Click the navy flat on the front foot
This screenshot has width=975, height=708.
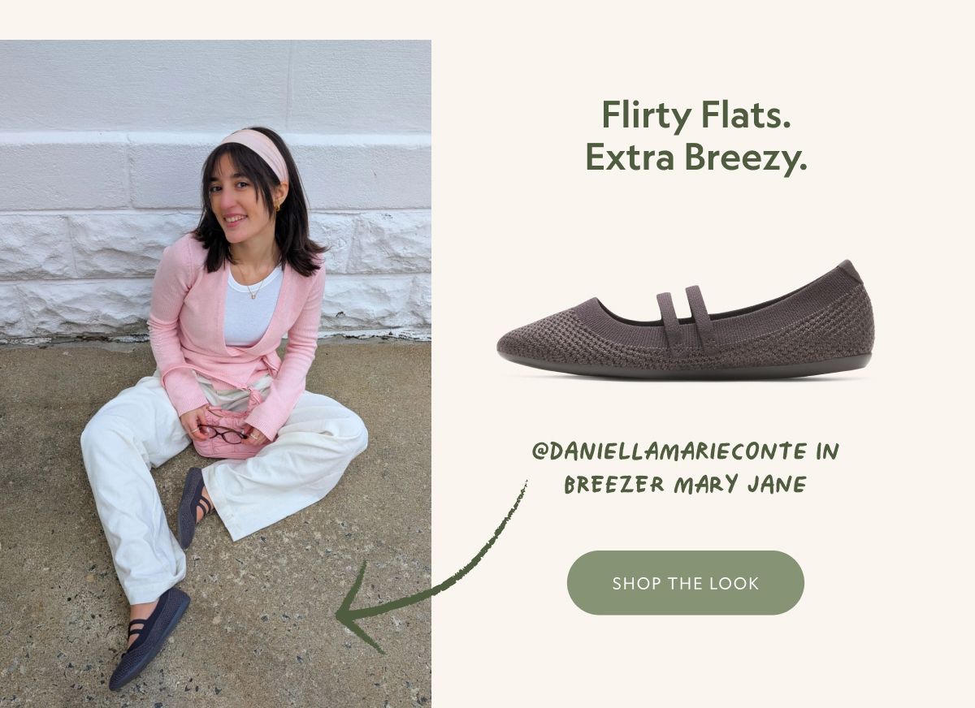149,638
